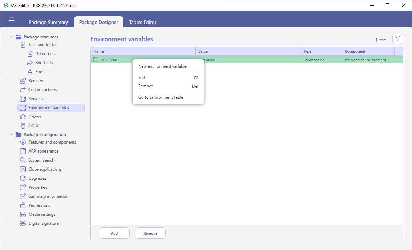
Task: Click the Properties icon
Action: coord(23,187)
